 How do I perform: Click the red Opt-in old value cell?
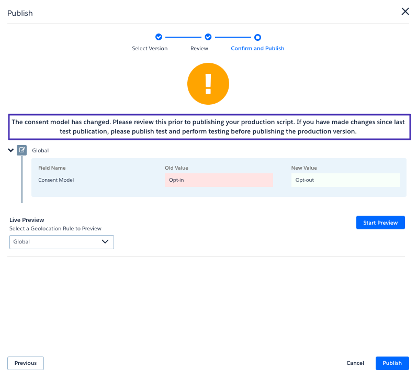[x=219, y=180]
